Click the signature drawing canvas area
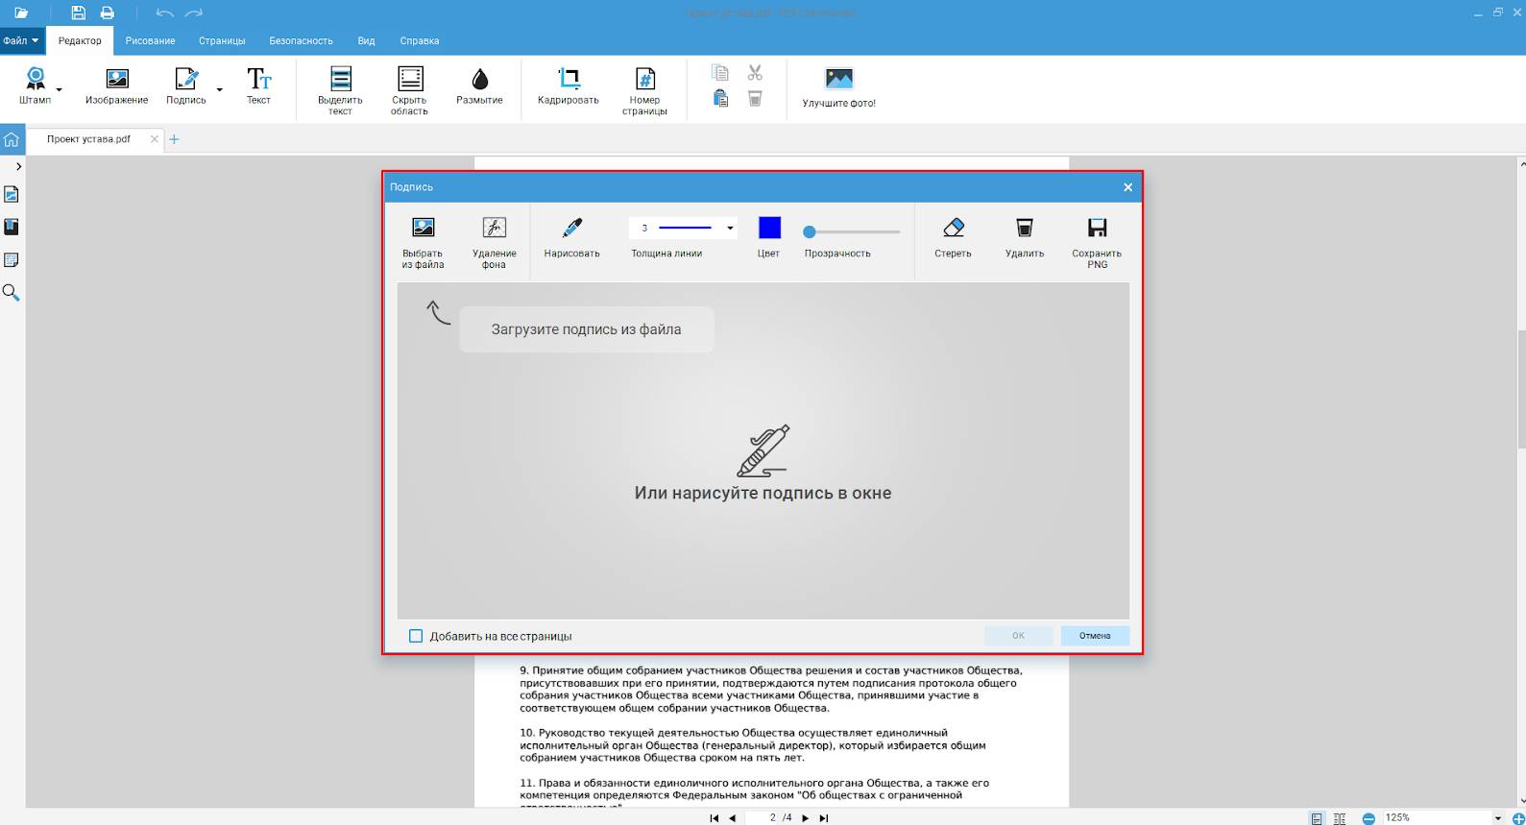 (763, 450)
